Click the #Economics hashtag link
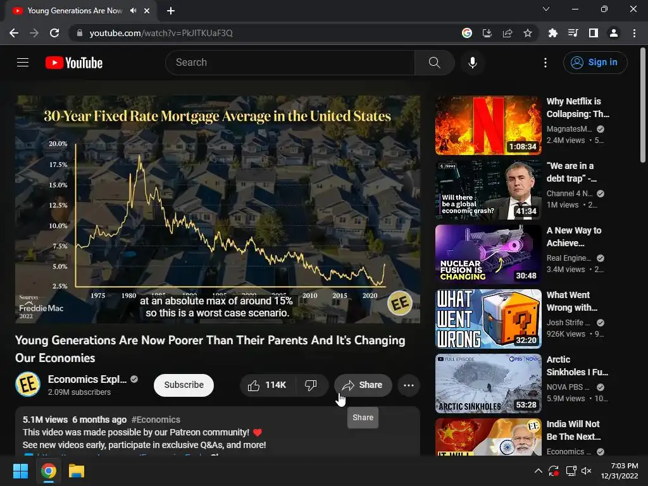 click(156, 420)
